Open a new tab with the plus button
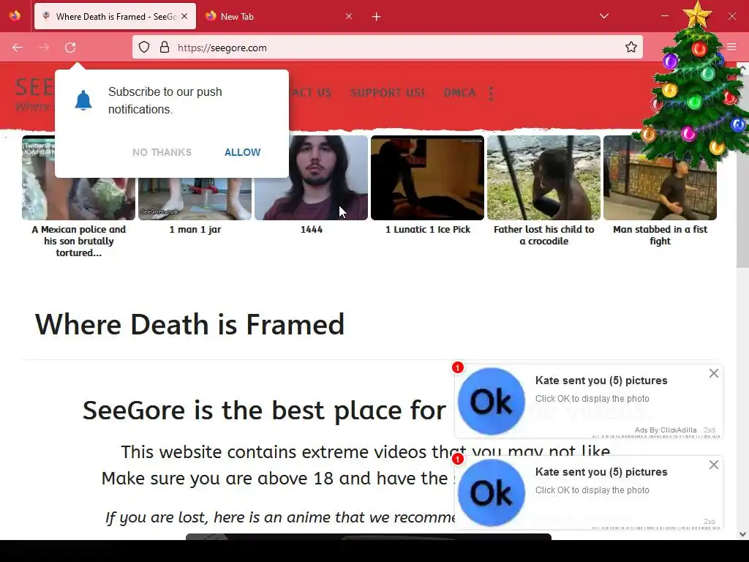The image size is (749, 562). 377,17
